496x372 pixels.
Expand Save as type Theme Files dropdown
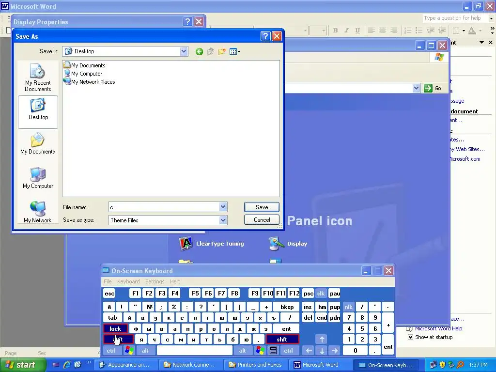223,220
